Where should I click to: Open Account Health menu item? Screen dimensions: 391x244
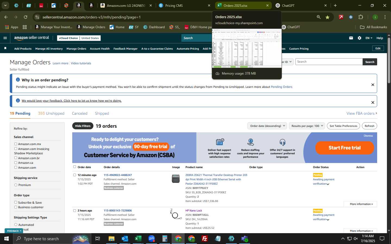(100, 49)
